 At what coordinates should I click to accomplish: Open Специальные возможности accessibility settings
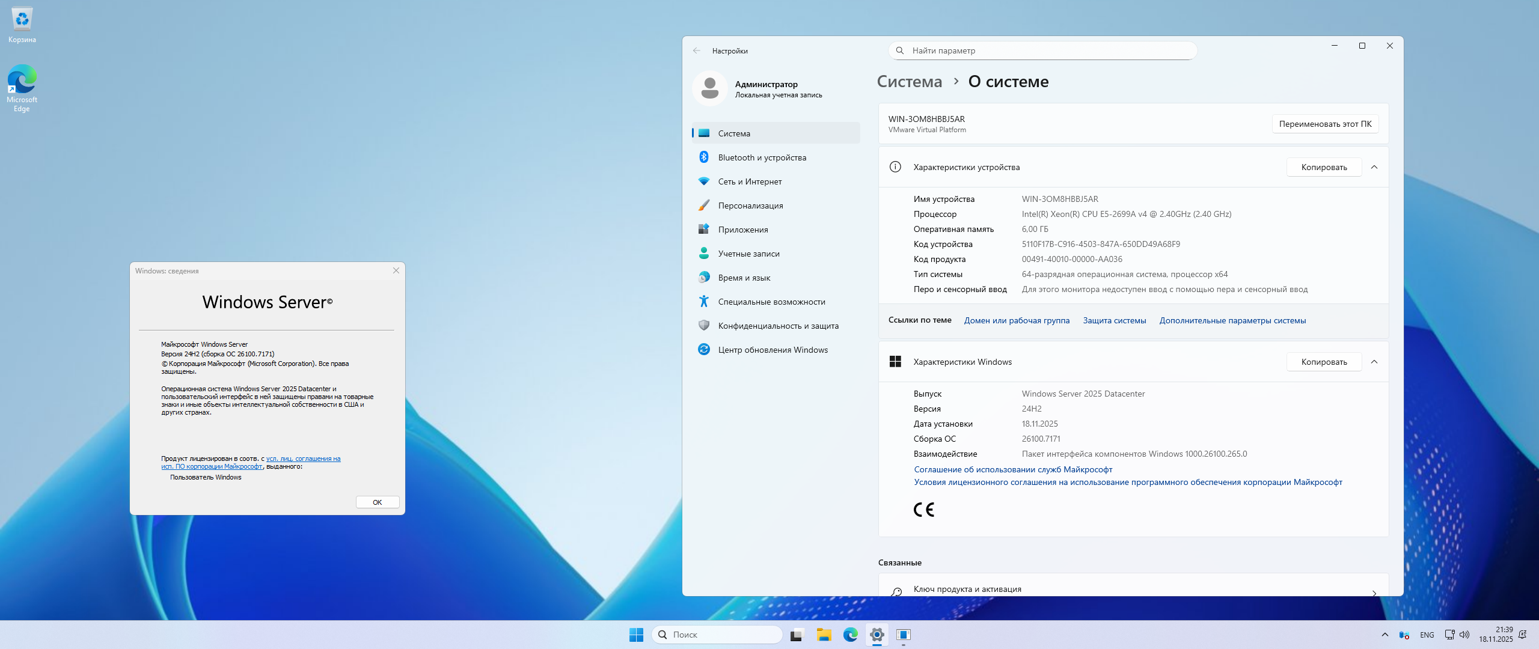click(771, 302)
